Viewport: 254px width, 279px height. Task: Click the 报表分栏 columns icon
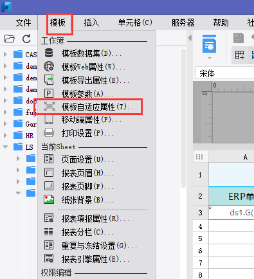(49, 231)
